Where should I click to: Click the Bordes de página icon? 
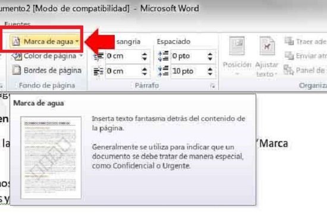coord(17,71)
